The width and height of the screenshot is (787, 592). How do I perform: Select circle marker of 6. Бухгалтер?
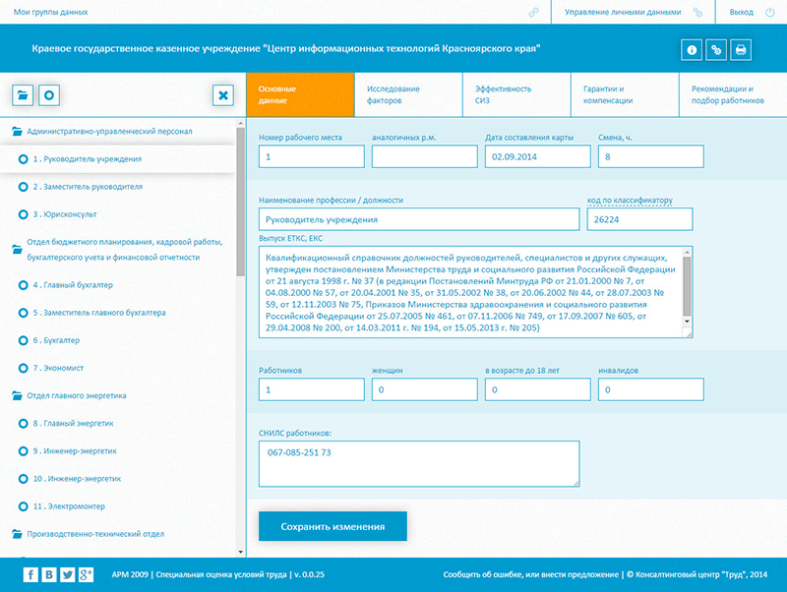pos(23,340)
